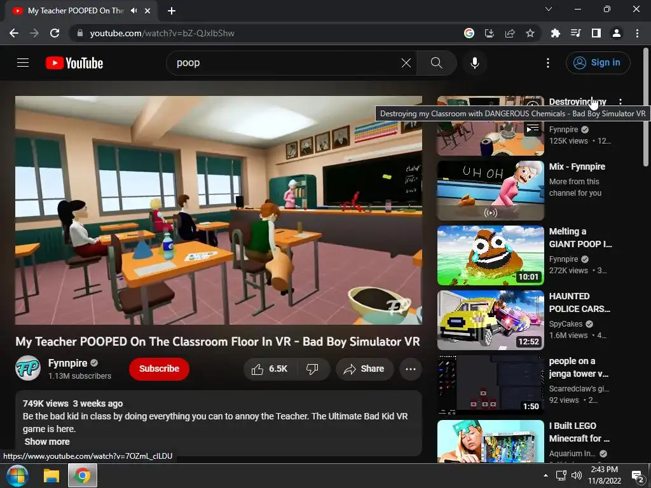Open notification center in taskbar
The image size is (651, 488).
(x=637, y=475)
